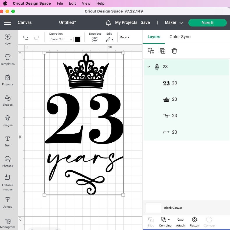
Task: Open the File menu
Action: (x=60, y=3)
